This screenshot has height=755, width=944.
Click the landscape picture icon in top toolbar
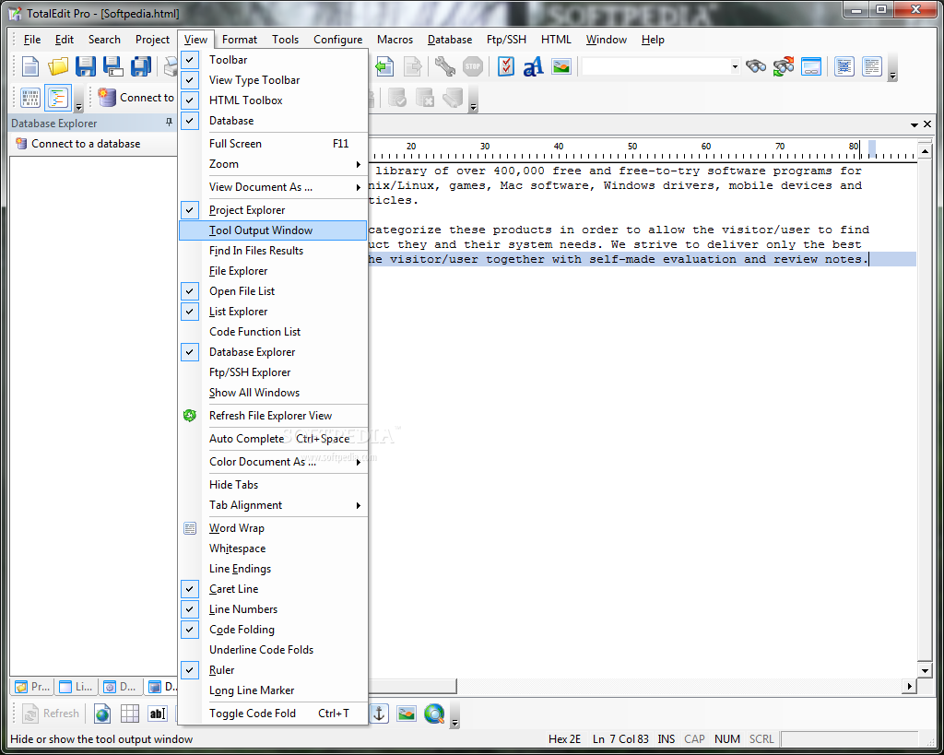pos(561,66)
